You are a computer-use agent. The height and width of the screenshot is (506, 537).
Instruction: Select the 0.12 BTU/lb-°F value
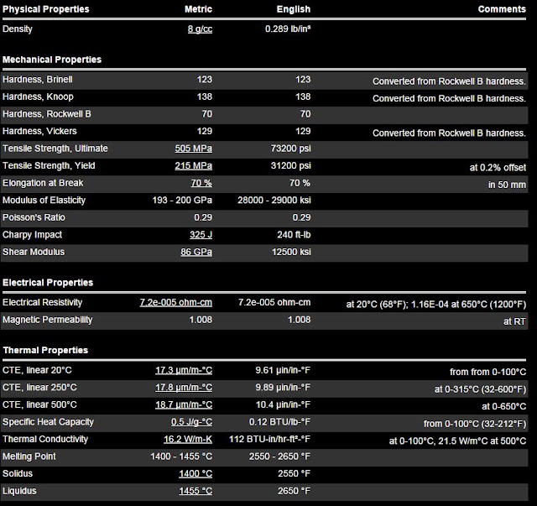tap(279, 422)
